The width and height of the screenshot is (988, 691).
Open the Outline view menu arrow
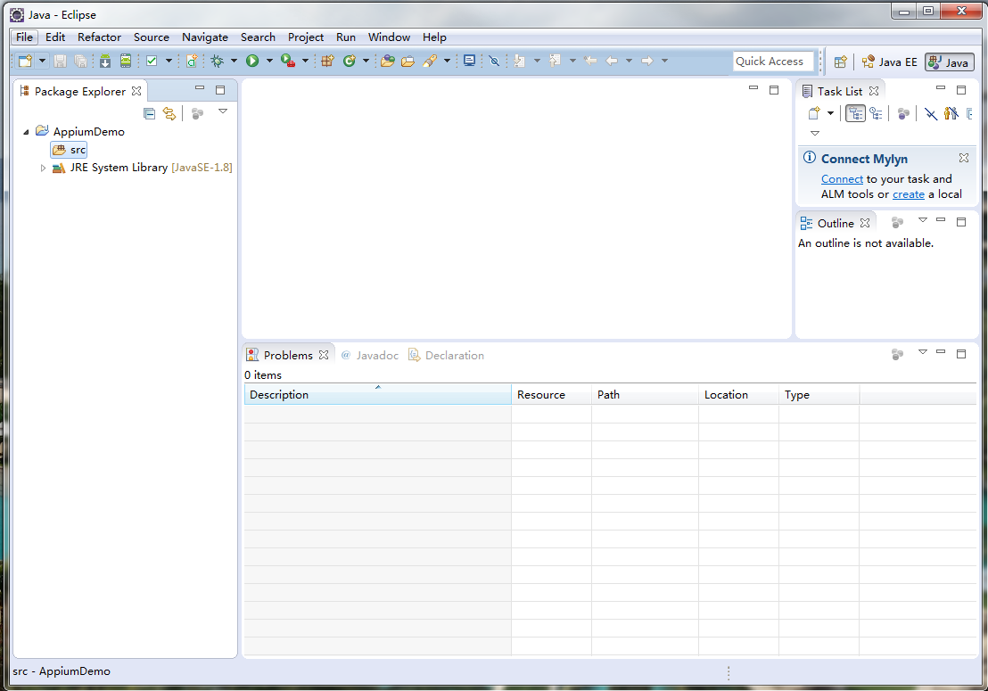click(x=923, y=220)
